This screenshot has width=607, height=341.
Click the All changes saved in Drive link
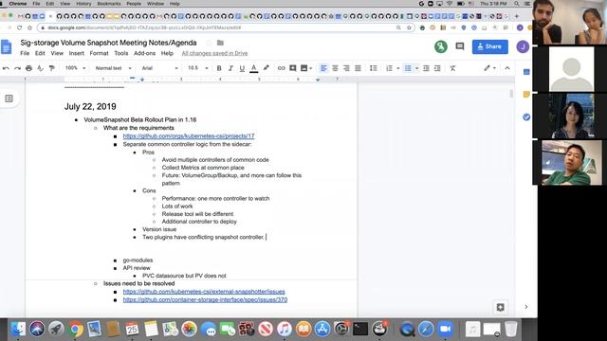click(x=214, y=53)
